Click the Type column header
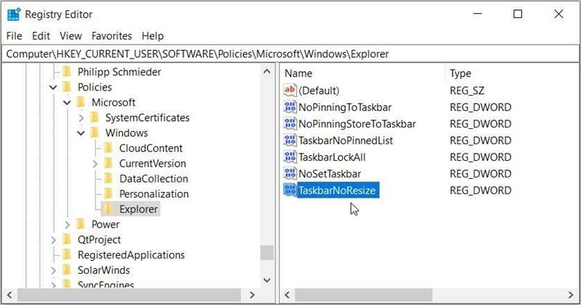Image resolution: width=581 pixels, height=305 pixels. 460,73
